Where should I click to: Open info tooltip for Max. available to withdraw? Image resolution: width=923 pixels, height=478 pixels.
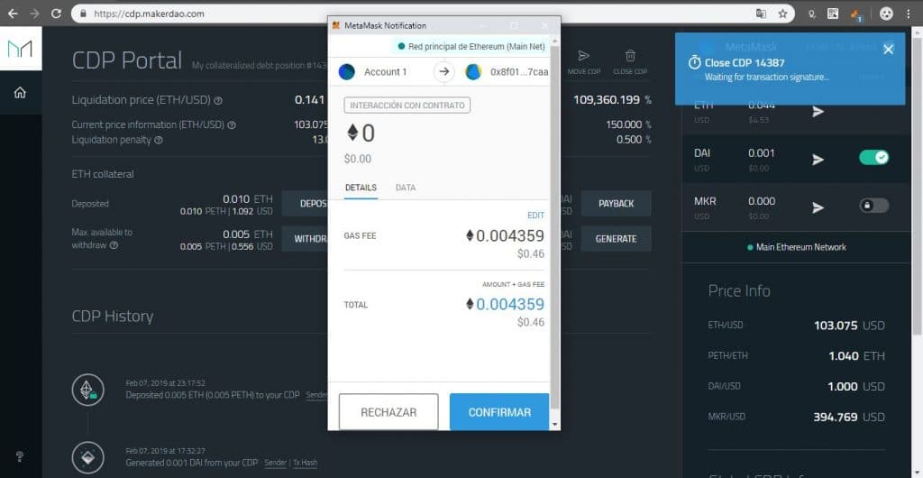(x=114, y=245)
